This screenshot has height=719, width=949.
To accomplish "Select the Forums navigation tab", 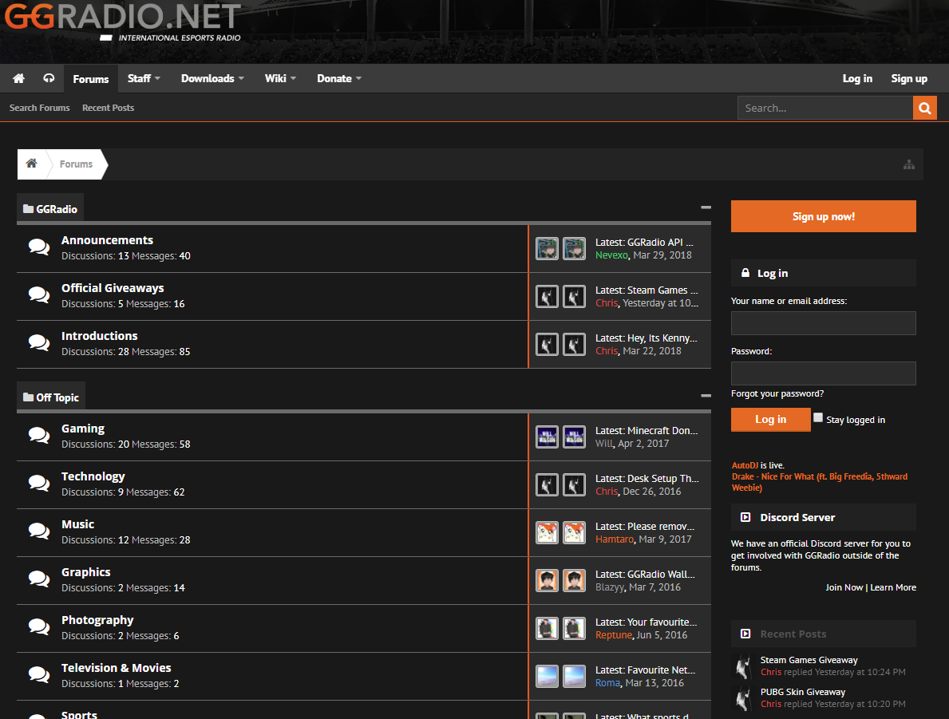I will pos(91,79).
